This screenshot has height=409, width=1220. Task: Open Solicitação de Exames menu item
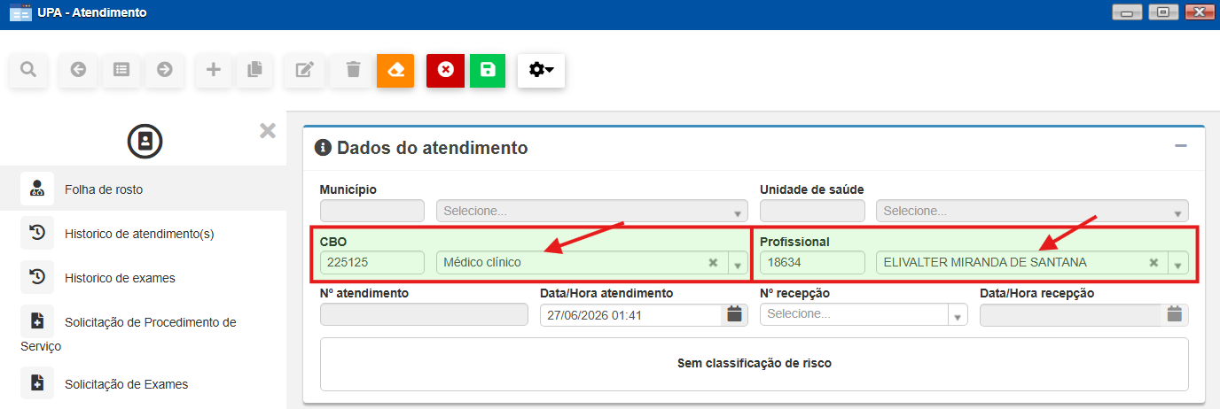coord(143,384)
